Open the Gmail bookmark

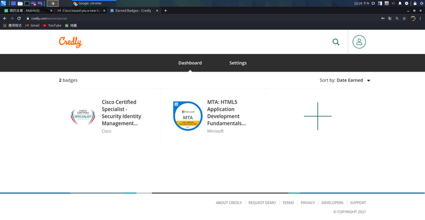(x=32, y=25)
